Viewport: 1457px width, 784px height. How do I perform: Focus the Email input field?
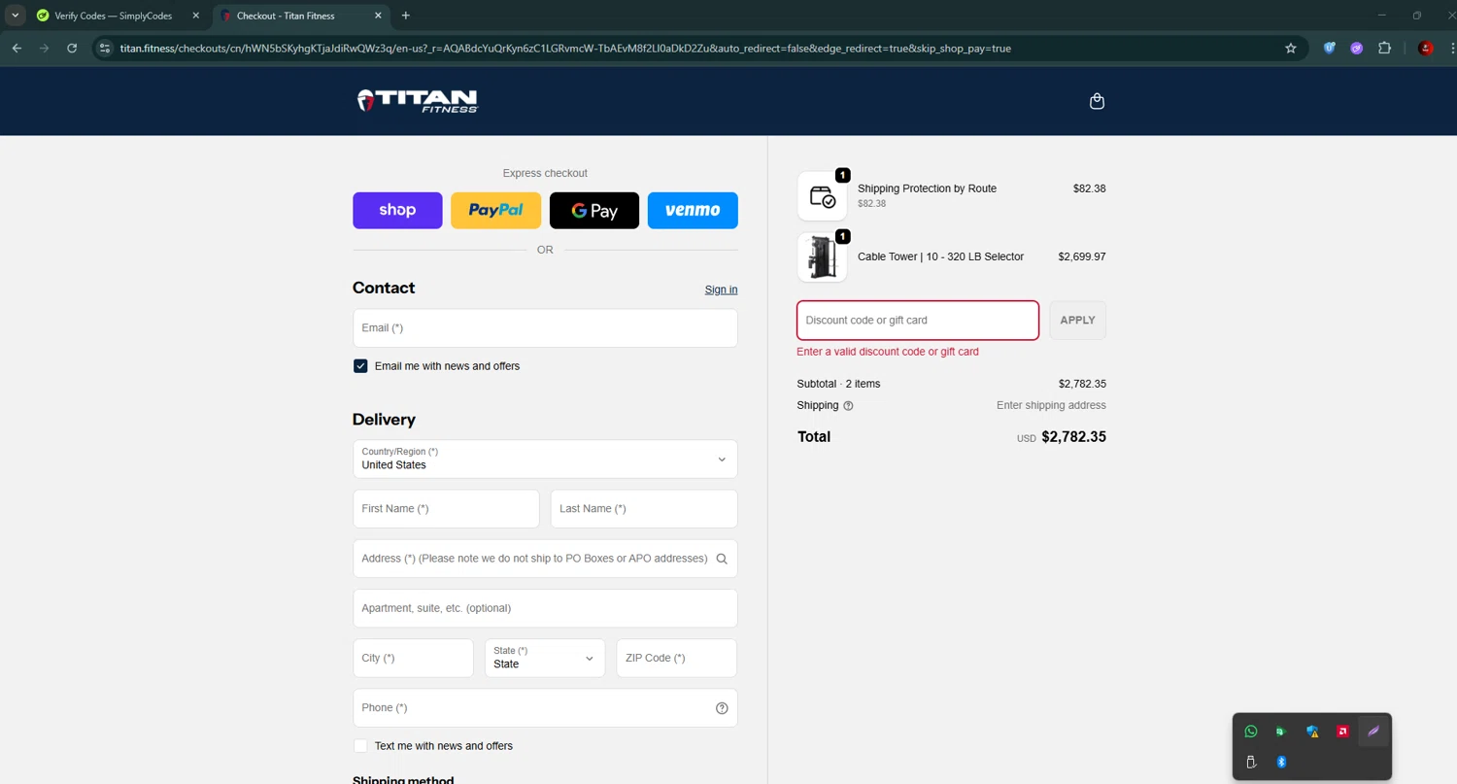[x=545, y=328]
